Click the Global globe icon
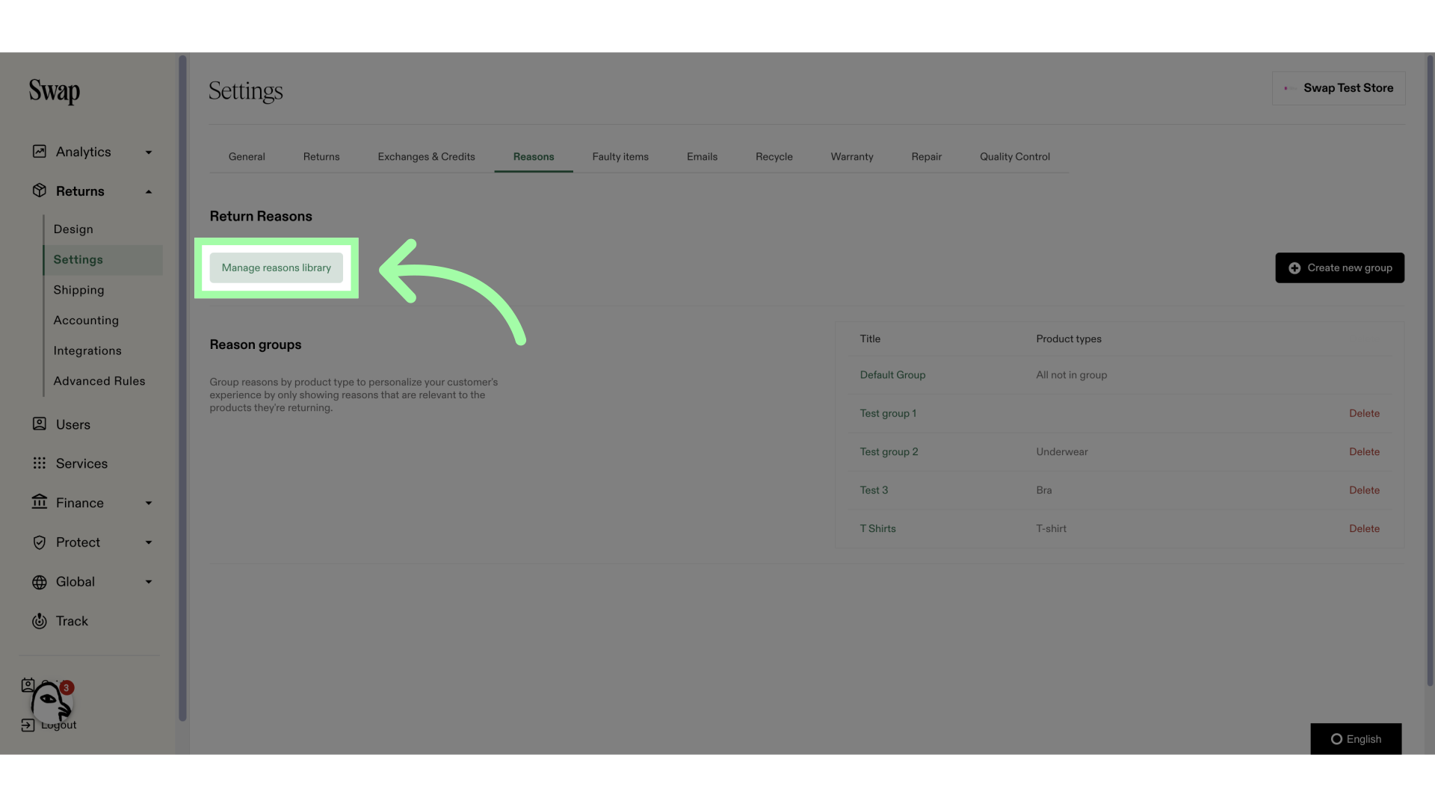 40,582
